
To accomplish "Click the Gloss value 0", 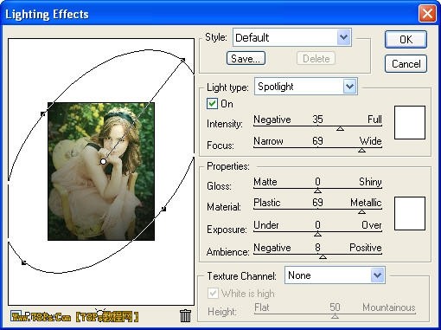I will coord(317,182).
